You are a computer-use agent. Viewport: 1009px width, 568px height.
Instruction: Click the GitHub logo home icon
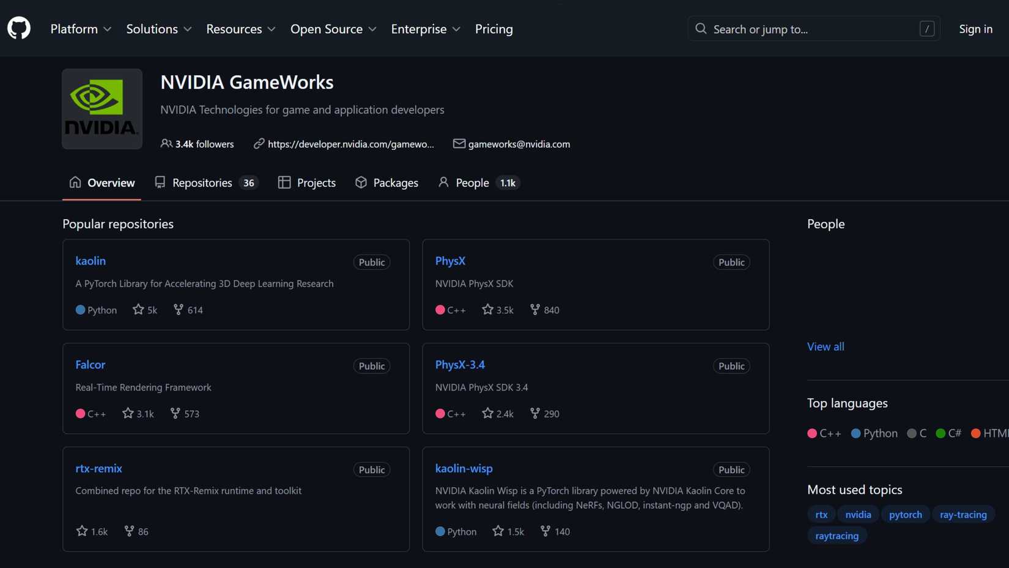[19, 29]
